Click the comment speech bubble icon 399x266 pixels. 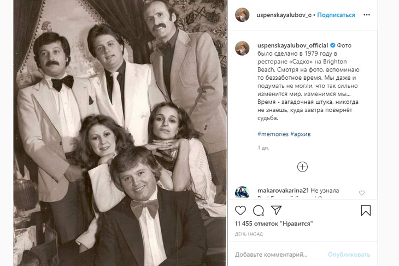click(259, 210)
